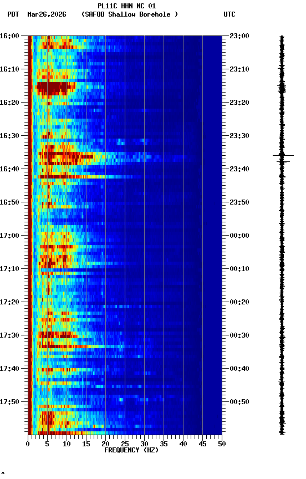
Task: Click the 20 Hz frequency axis label
Action: 105,444
